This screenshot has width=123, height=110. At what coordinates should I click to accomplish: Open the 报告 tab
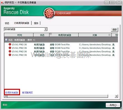tap(36, 23)
